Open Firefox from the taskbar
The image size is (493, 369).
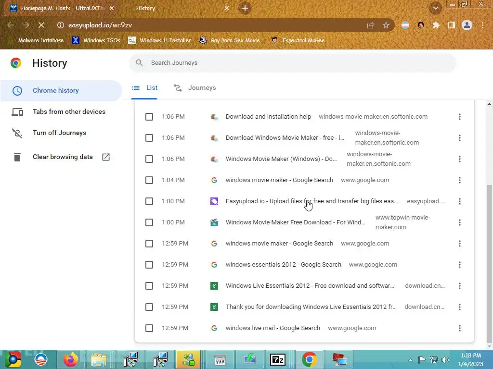coord(70,359)
